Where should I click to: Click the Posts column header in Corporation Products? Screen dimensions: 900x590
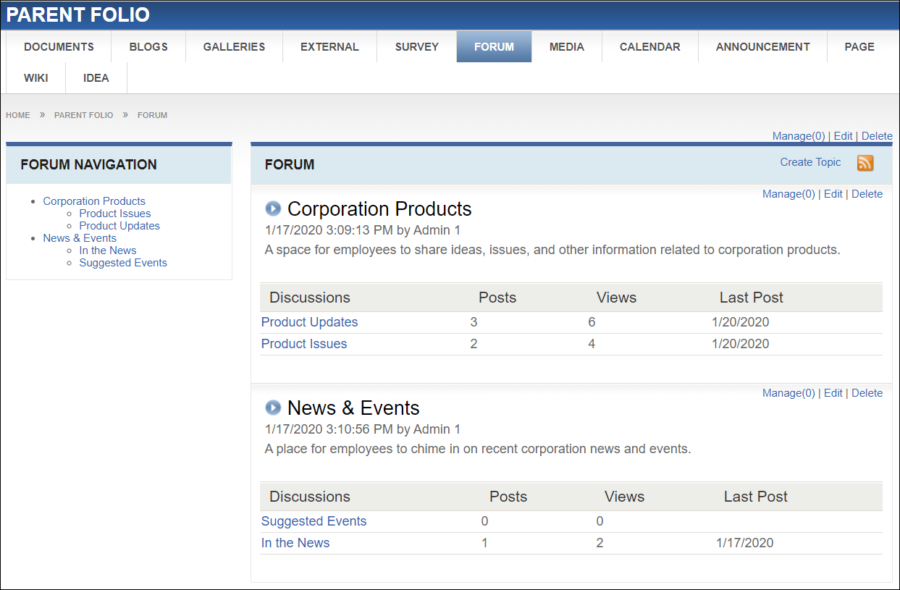coord(497,298)
